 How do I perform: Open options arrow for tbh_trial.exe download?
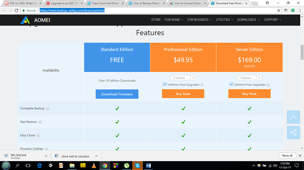coord(46,156)
